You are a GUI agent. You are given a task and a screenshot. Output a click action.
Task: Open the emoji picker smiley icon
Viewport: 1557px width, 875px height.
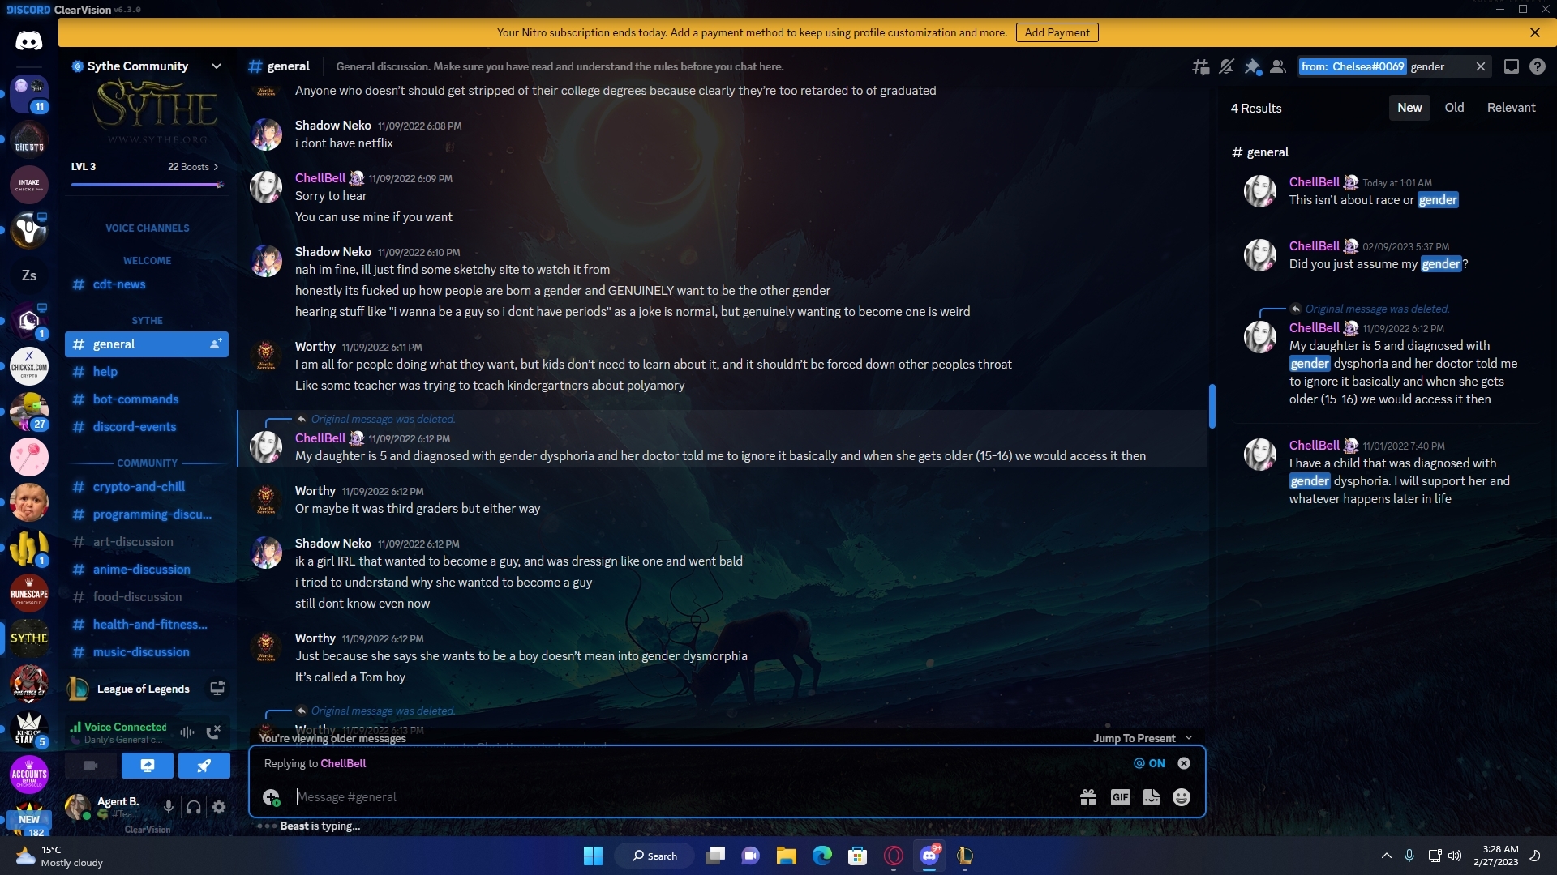1182,797
